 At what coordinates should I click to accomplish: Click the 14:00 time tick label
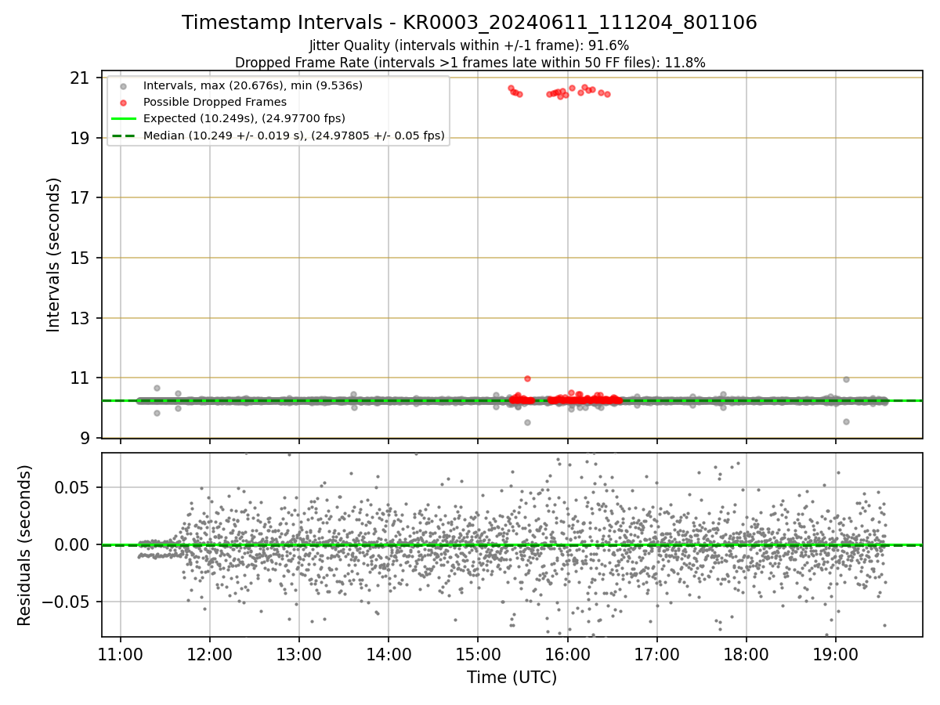(x=389, y=653)
